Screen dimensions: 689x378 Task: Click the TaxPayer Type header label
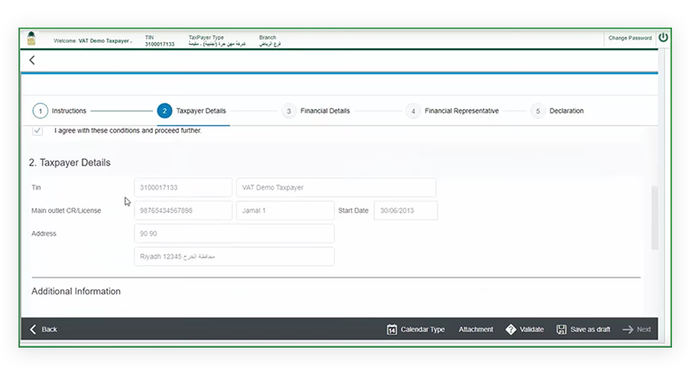(206, 37)
